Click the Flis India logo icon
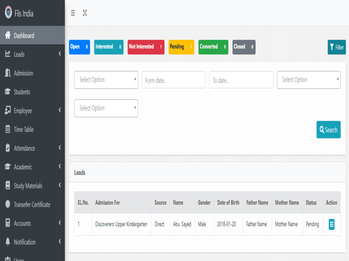This screenshot has height=261, width=349. 8,13
